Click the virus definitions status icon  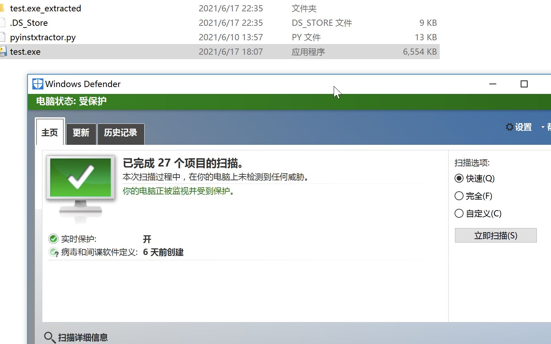54,252
